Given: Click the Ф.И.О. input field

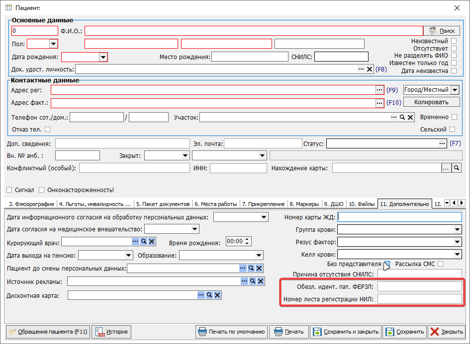Looking at the screenshot, I should (254, 31).
